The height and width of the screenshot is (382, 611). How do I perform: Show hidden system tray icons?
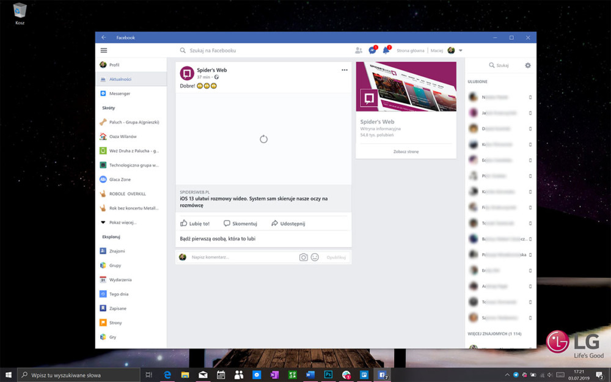tap(507, 375)
